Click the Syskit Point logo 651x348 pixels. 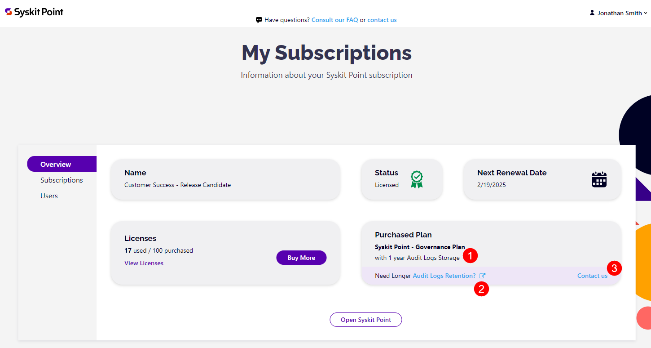coord(34,12)
